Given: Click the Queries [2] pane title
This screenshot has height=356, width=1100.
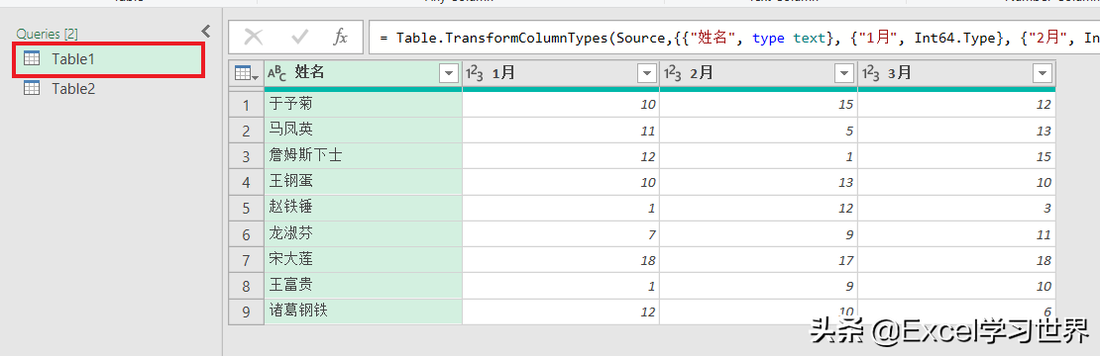Looking at the screenshot, I should (x=47, y=34).
